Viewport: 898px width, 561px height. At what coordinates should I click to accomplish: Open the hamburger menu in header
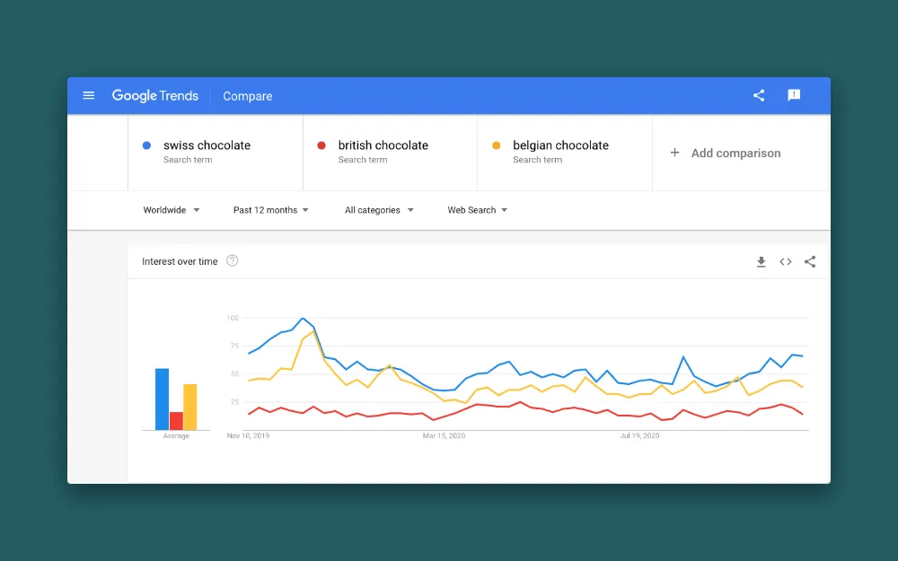pyautogui.click(x=89, y=96)
